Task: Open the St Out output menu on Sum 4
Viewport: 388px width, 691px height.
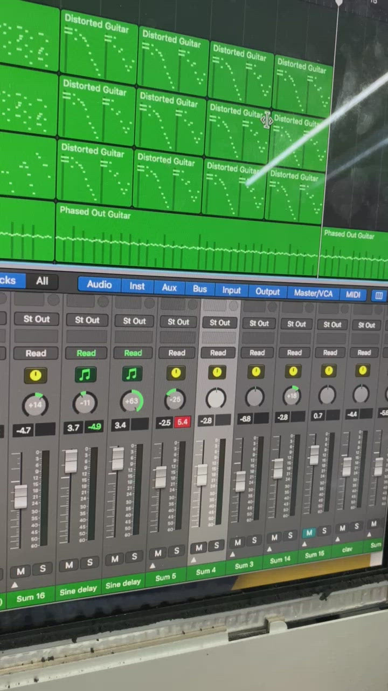Action: tap(219, 323)
